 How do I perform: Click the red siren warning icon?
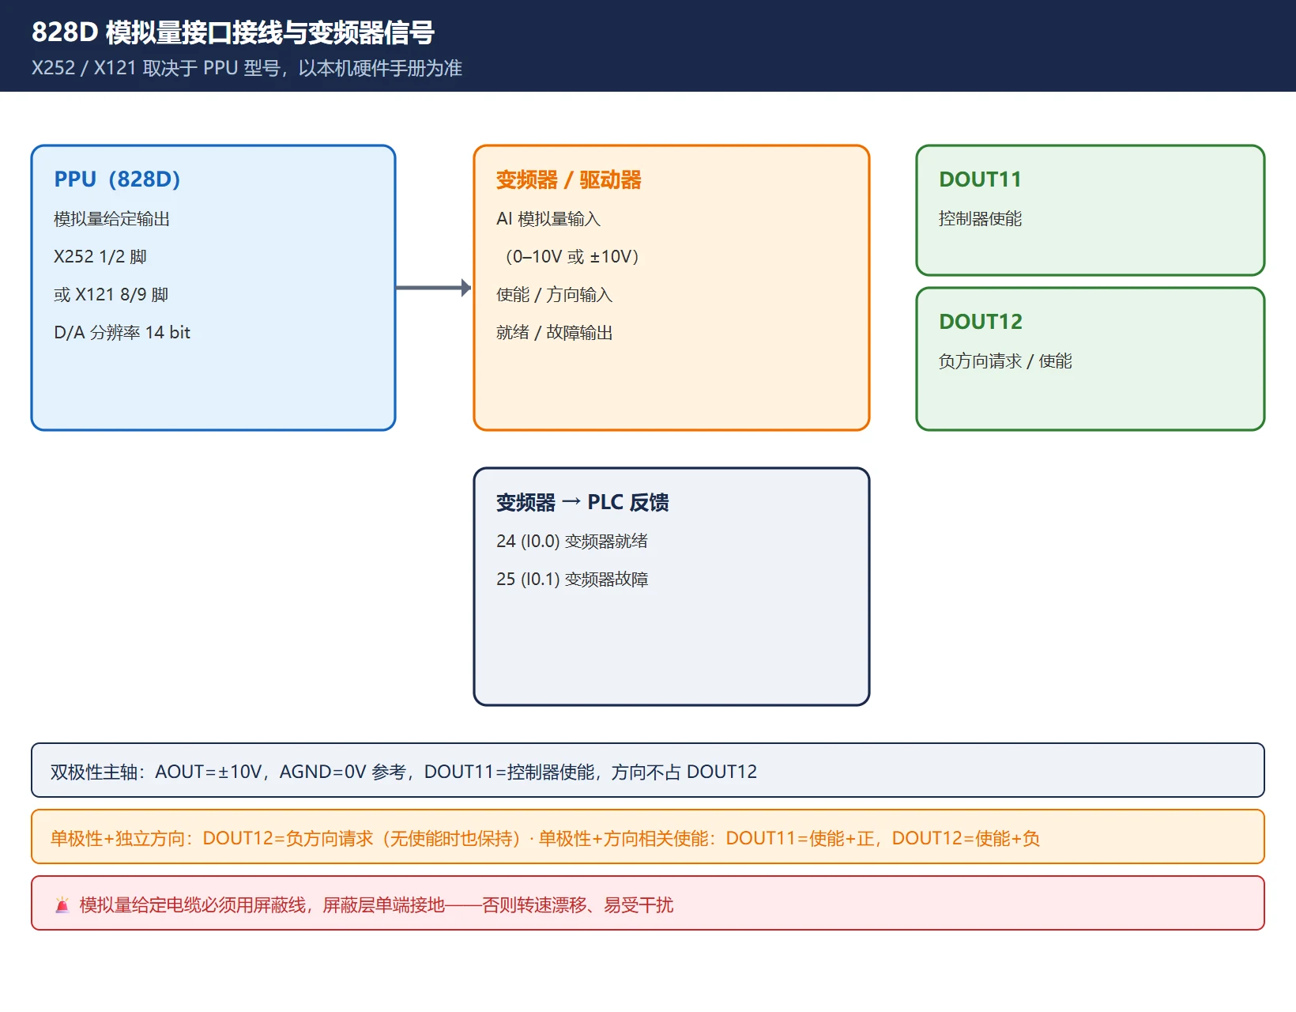(62, 904)
